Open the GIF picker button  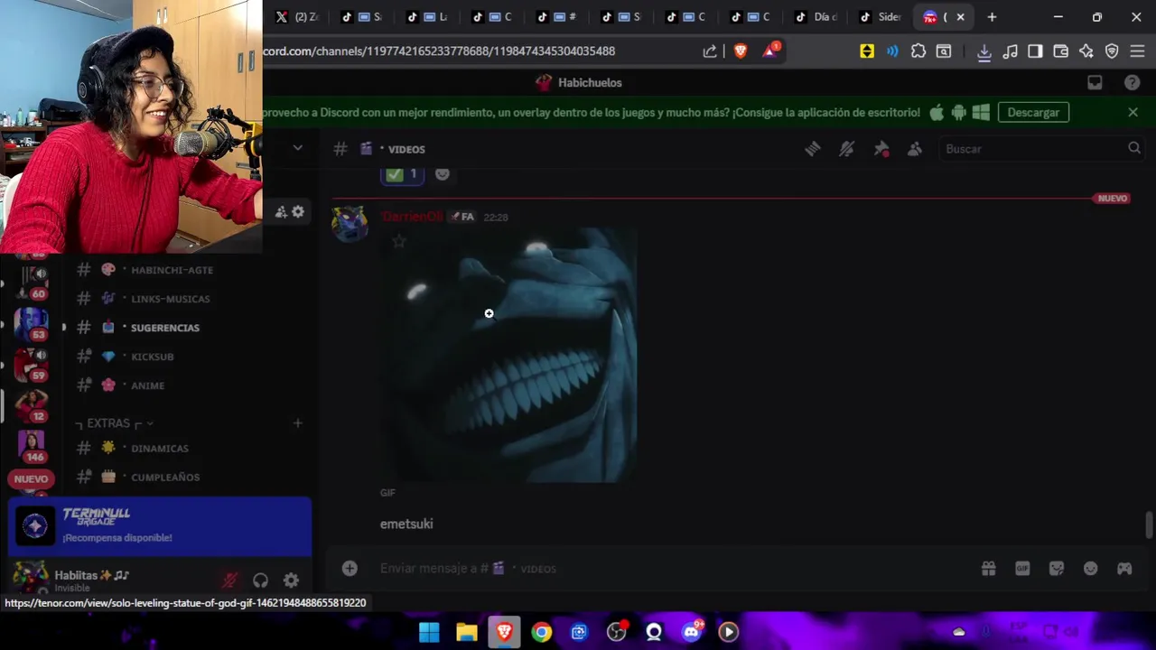pos(1022,569)
